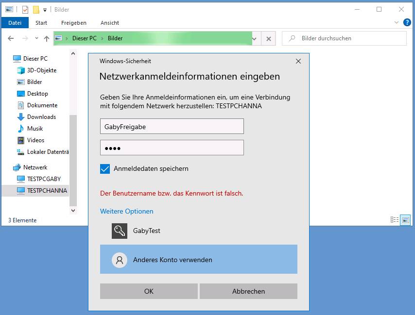The width and height of the screenshot is (415, 315).
Task: Click the Dokumente icon in sidebar
Action: click(x=20, y=105)
